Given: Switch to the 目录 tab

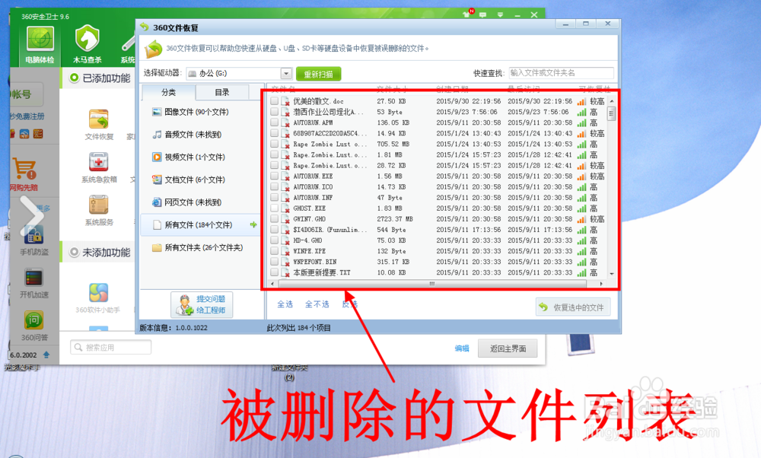Looking at the screenshot, I should pyautogui.click(x=222, y=92).
